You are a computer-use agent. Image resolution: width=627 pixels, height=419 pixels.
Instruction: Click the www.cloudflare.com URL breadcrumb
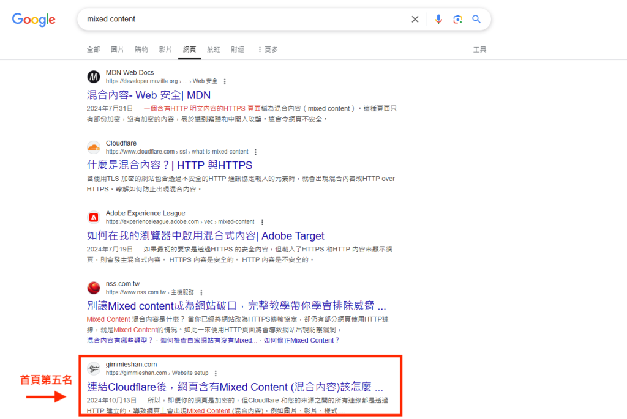tap(177, 152)
